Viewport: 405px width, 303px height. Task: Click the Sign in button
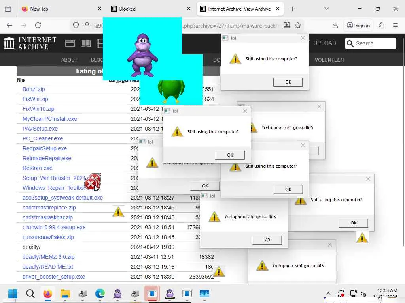(358, 25)
